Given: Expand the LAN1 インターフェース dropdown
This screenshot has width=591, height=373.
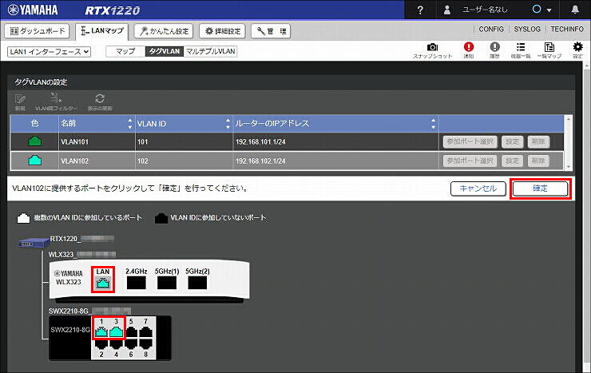Looking at the screenshot, I should tap(49, 52).
